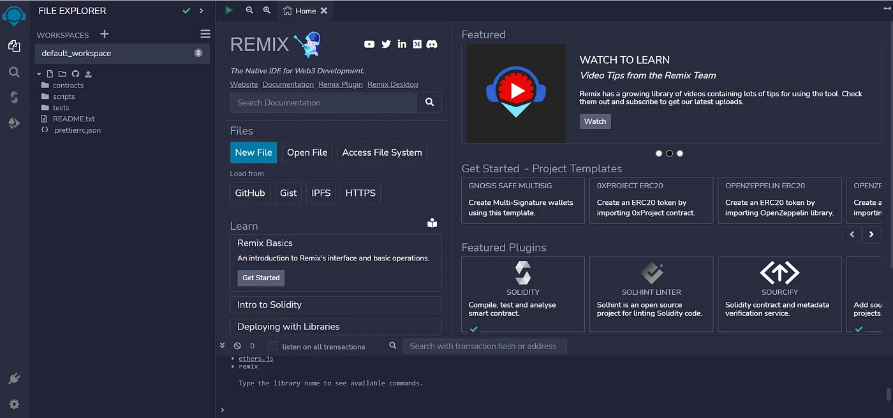Select the third featured carousel dot
The height and width of the screenshot is (418, 893).
(680, 153)
